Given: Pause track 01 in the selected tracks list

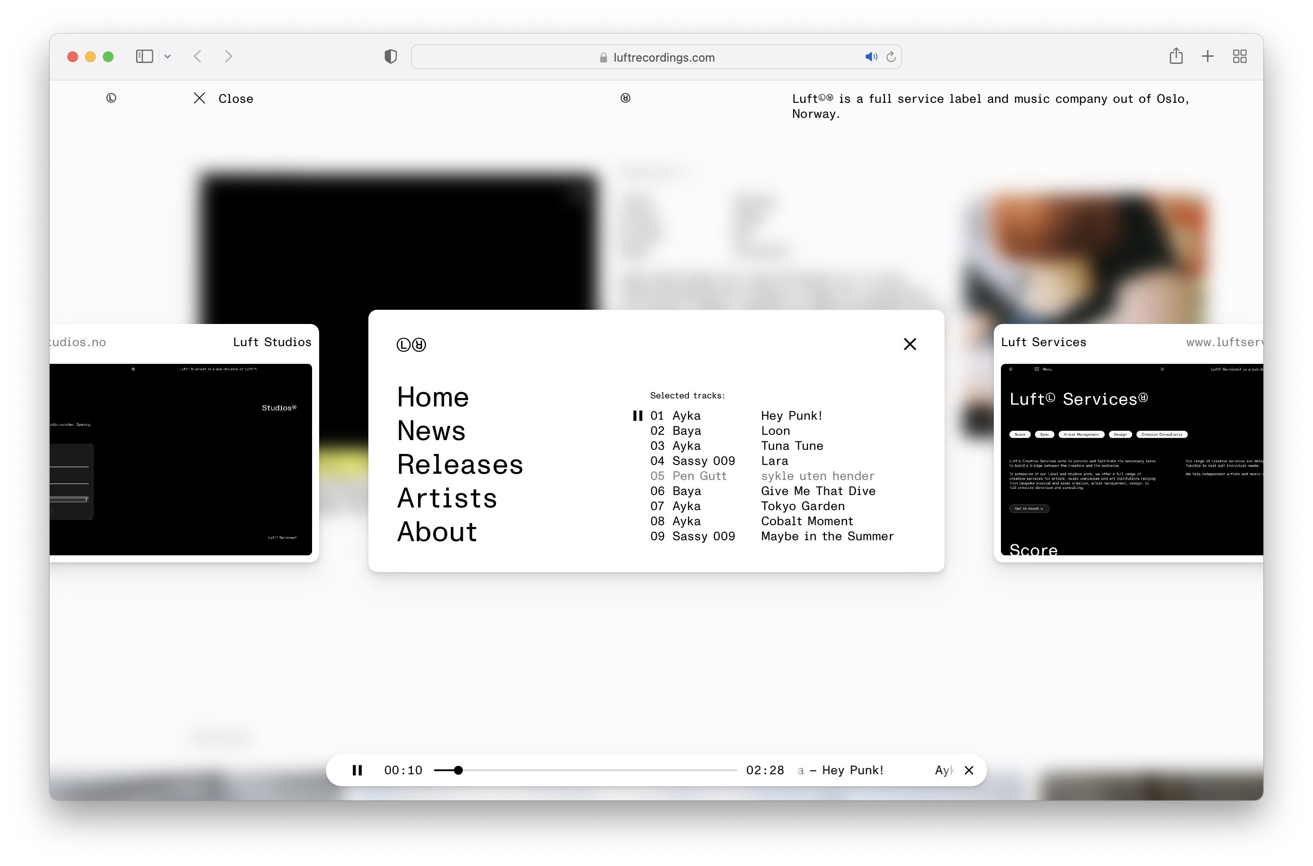Looking at the screenshot, I should coord(637,415).
